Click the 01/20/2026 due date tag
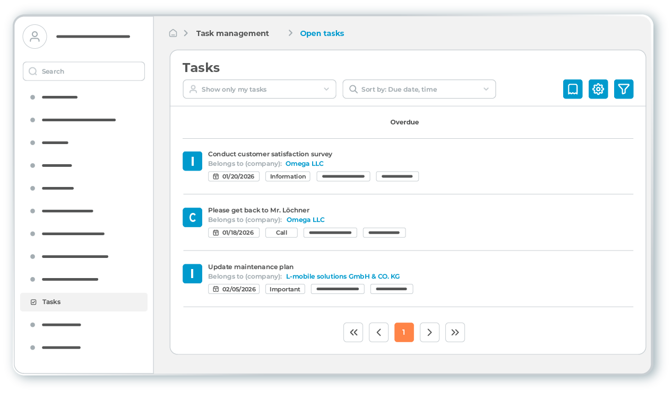 [x=234, y=176]
